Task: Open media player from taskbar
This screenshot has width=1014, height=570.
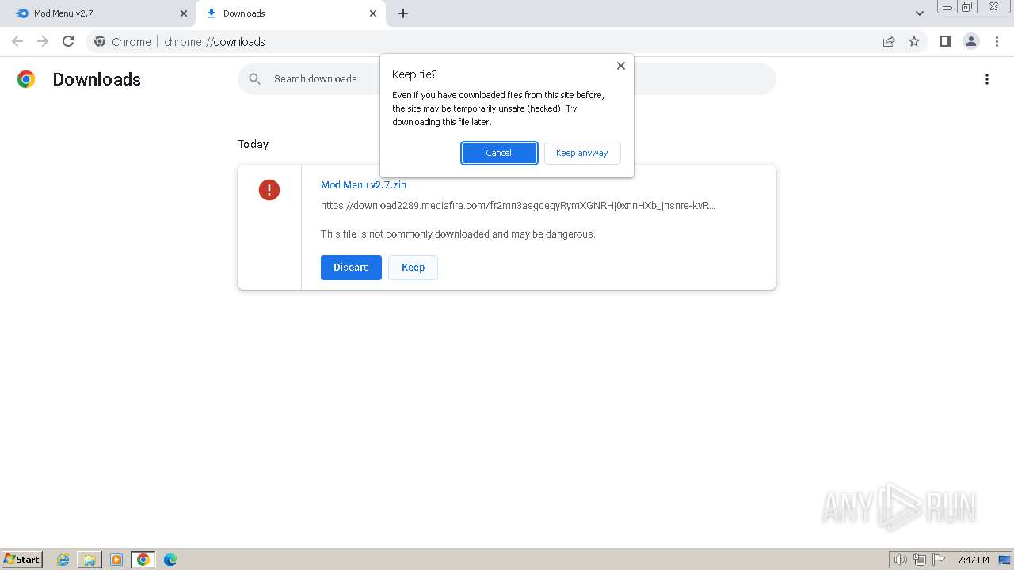Action: pyautogui.click(x=116, y=560)
